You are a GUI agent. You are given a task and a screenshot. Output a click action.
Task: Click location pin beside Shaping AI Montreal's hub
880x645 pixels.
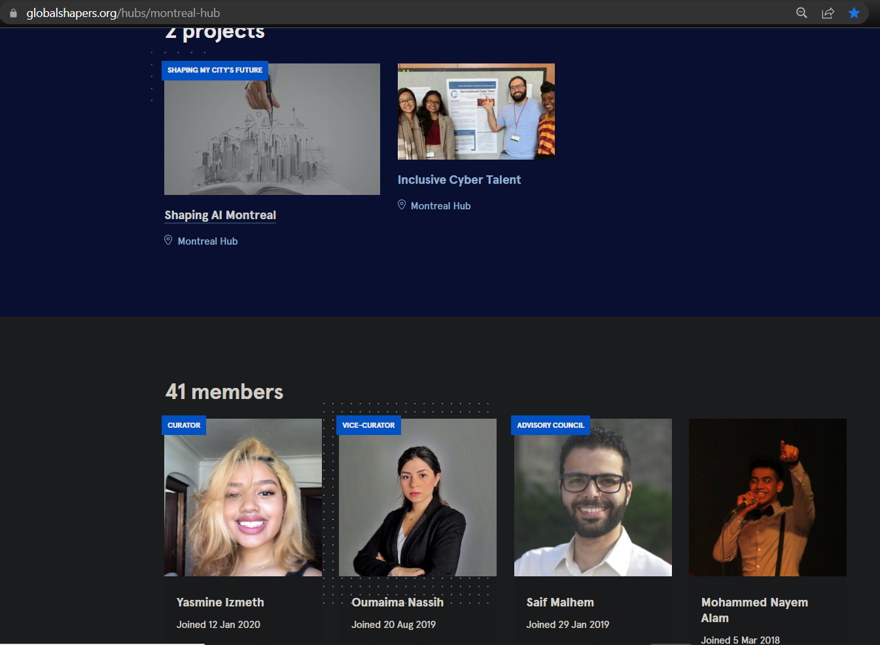(168, 240)
